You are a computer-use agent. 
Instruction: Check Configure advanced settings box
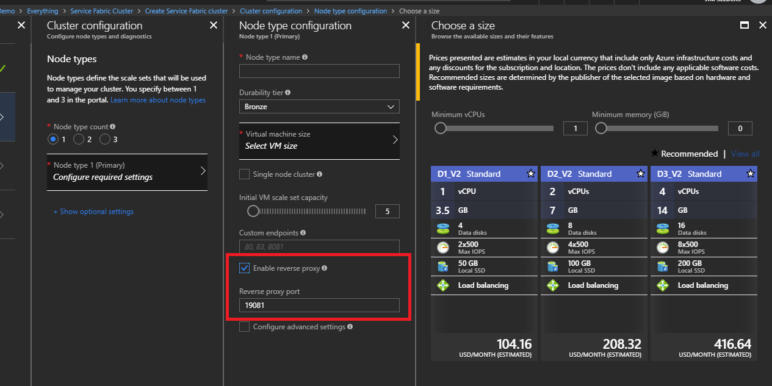[244, 327]
